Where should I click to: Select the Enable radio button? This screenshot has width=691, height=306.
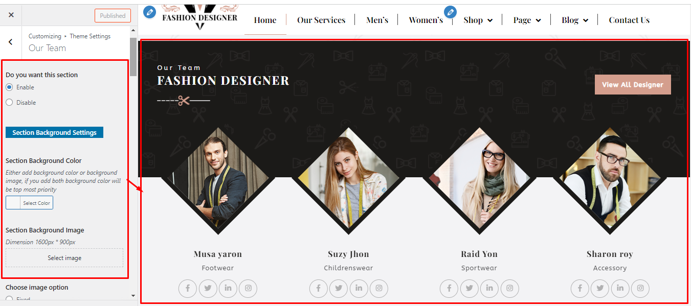coord(9,87)
